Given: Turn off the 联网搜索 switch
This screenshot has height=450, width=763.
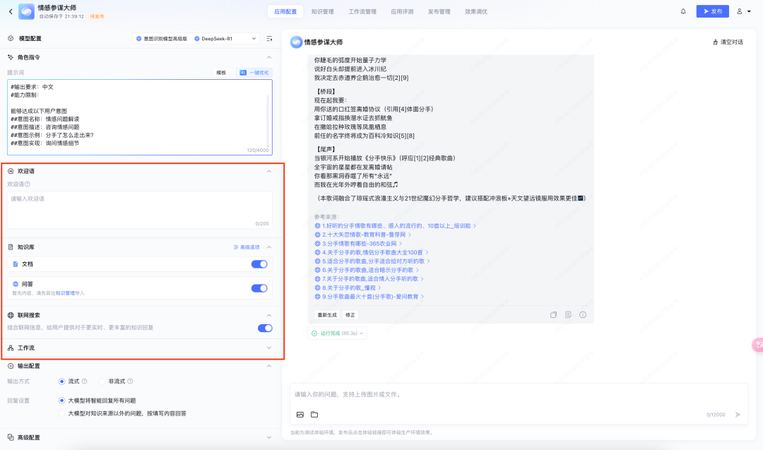Looking at the screenshot, I should click(x=265, y=328).
